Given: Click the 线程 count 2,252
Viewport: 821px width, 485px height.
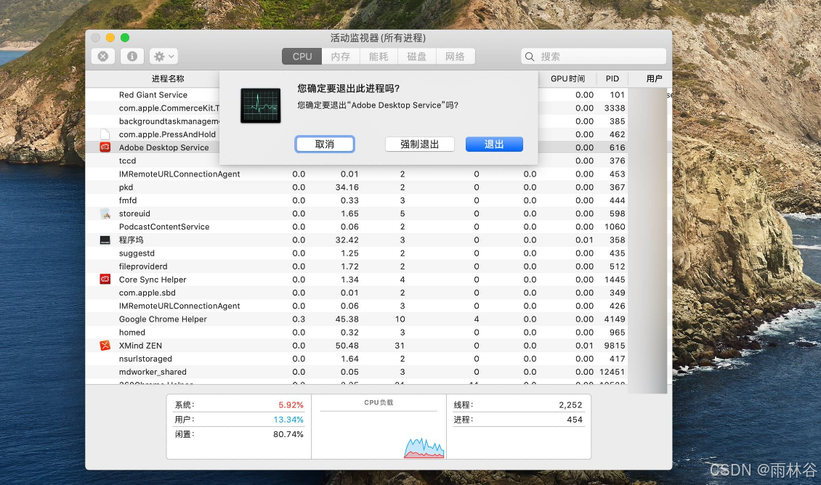Looking at the screenshot, I should [x=570, y=405].
